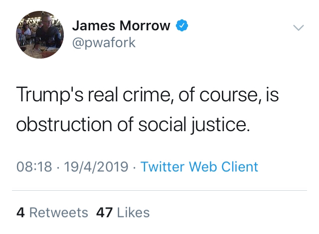Click the word Likes

coord(133,213)
